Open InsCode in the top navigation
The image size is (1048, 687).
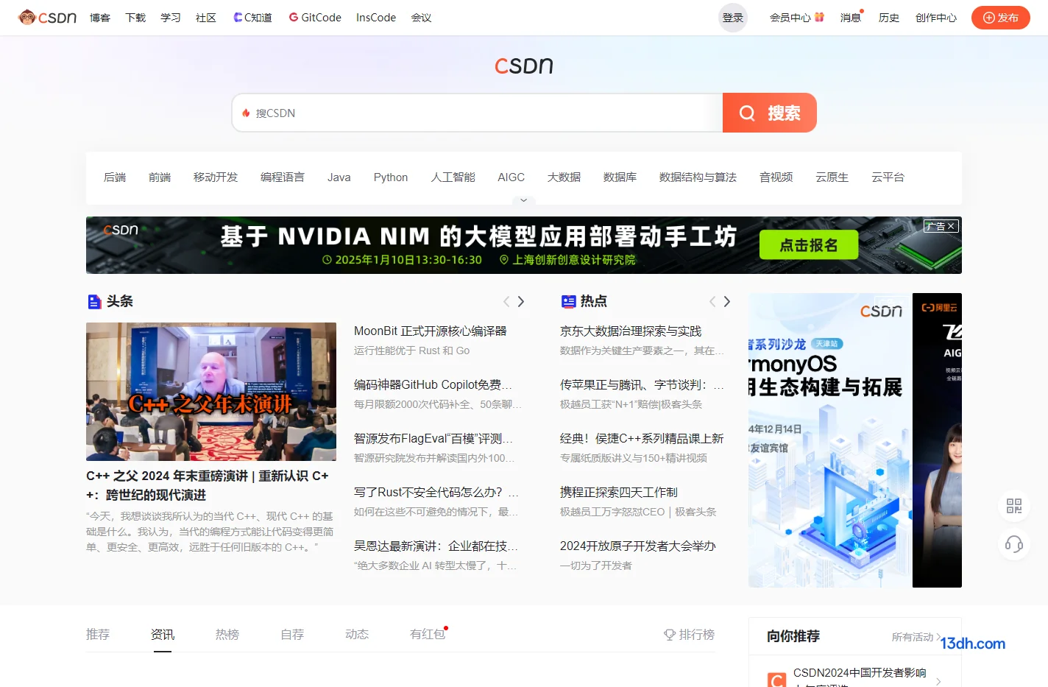[x=376, y=18]
